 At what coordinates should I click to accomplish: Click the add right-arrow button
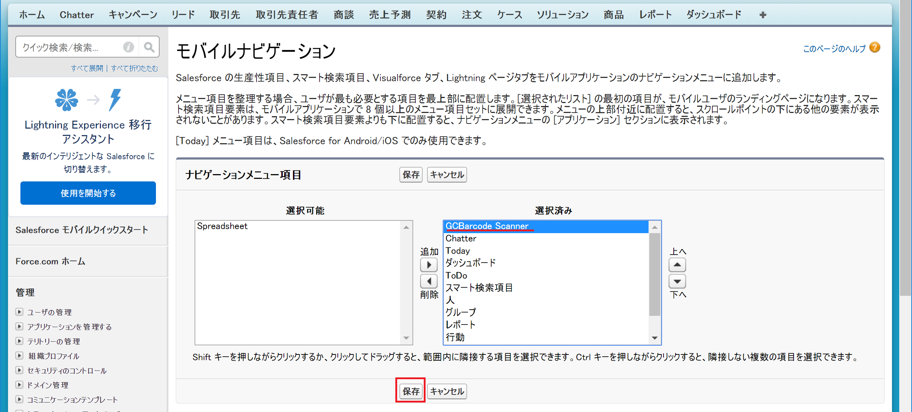(x=428, y=265)
